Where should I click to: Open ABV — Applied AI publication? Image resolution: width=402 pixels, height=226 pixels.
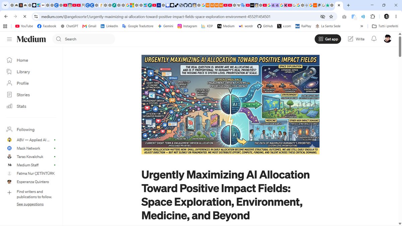31,140
